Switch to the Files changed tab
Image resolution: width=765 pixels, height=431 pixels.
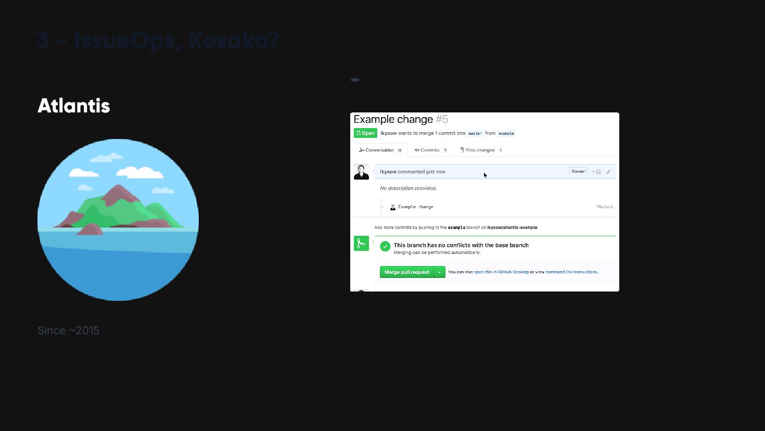pyautogui.click(x=481, y=150)
